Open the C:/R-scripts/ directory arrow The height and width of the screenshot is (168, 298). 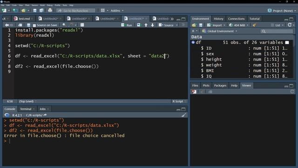[45, 115]
